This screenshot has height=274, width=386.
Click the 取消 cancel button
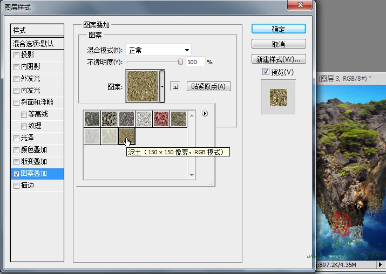click(279, 44)
